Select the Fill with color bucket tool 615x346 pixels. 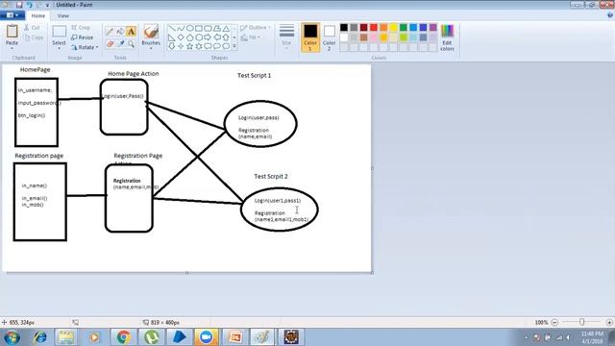pyautogui.click(x=120, y=32)
